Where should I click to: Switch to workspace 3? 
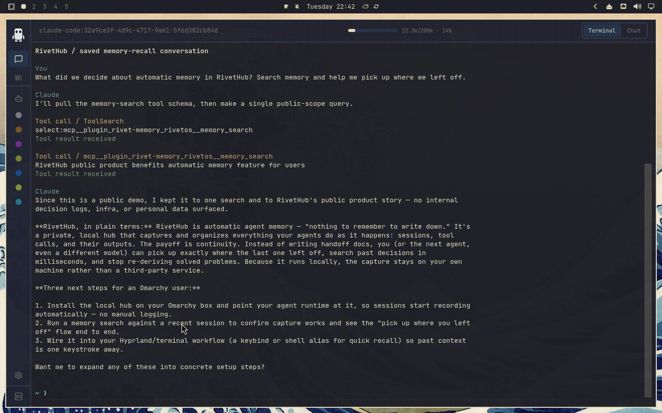coord(45,7)
